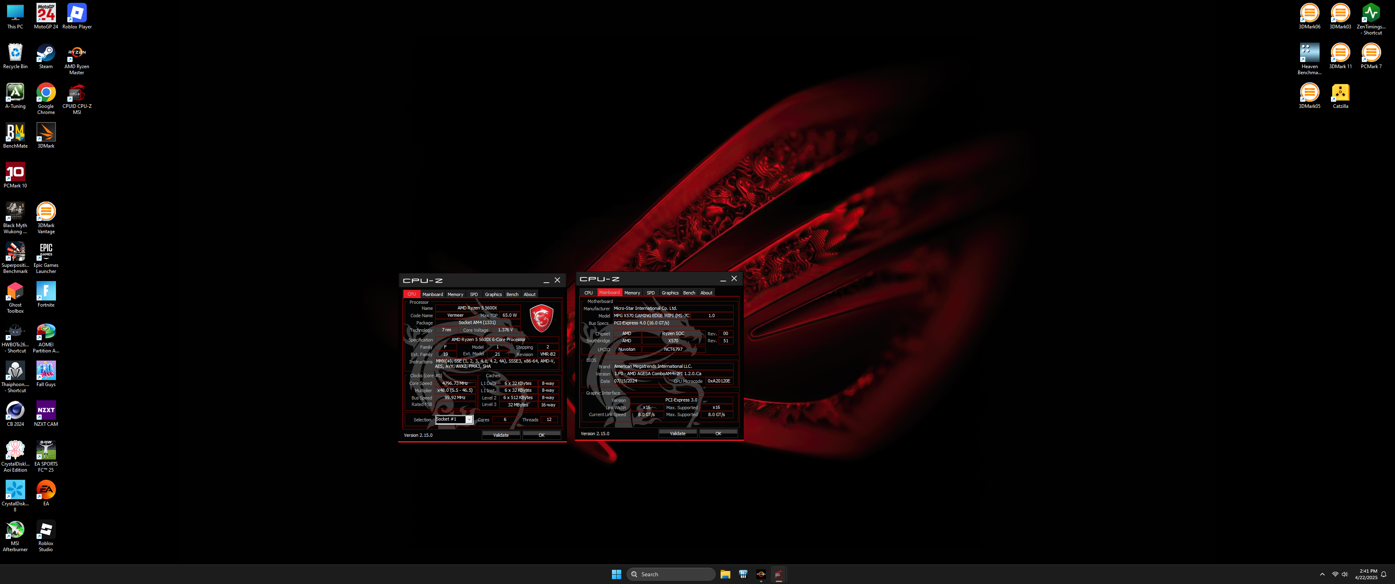Click Validate in left CPU-Z window
This screenshot has height=584, width=1395.
click(500, 435)
